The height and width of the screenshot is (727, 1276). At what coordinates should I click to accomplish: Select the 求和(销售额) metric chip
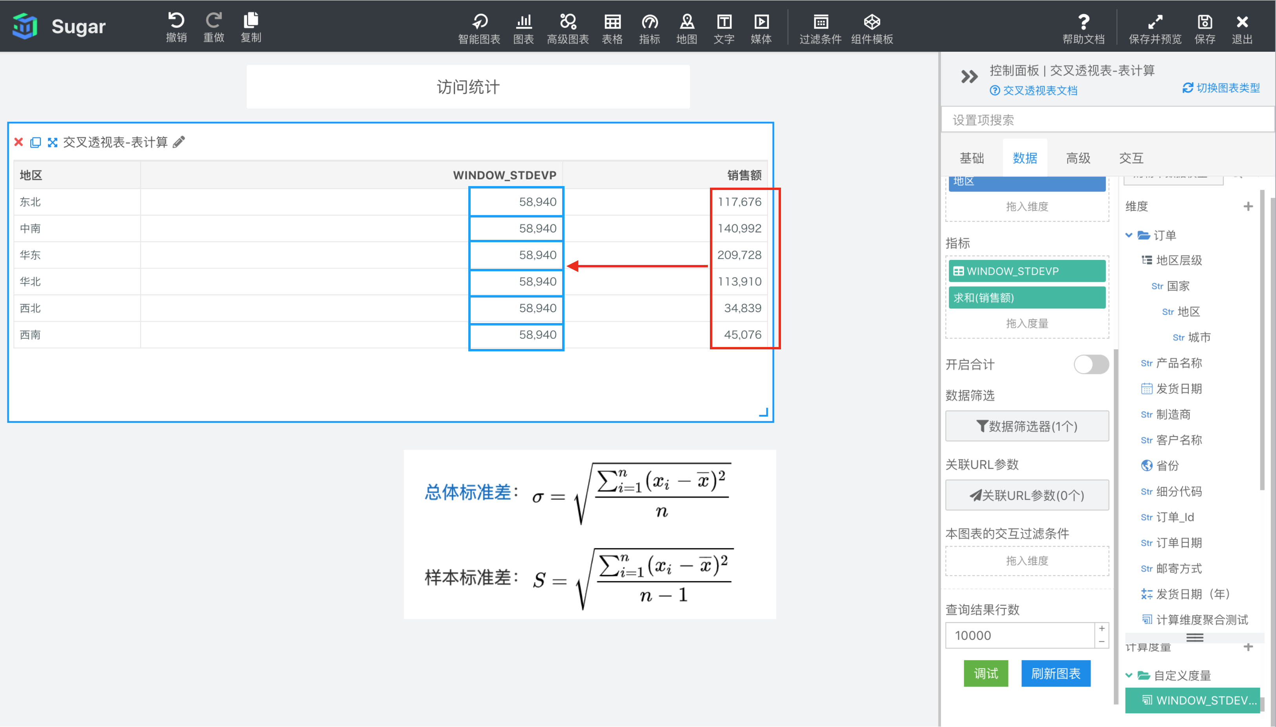pyautogui.click(x=1027, y=298)
